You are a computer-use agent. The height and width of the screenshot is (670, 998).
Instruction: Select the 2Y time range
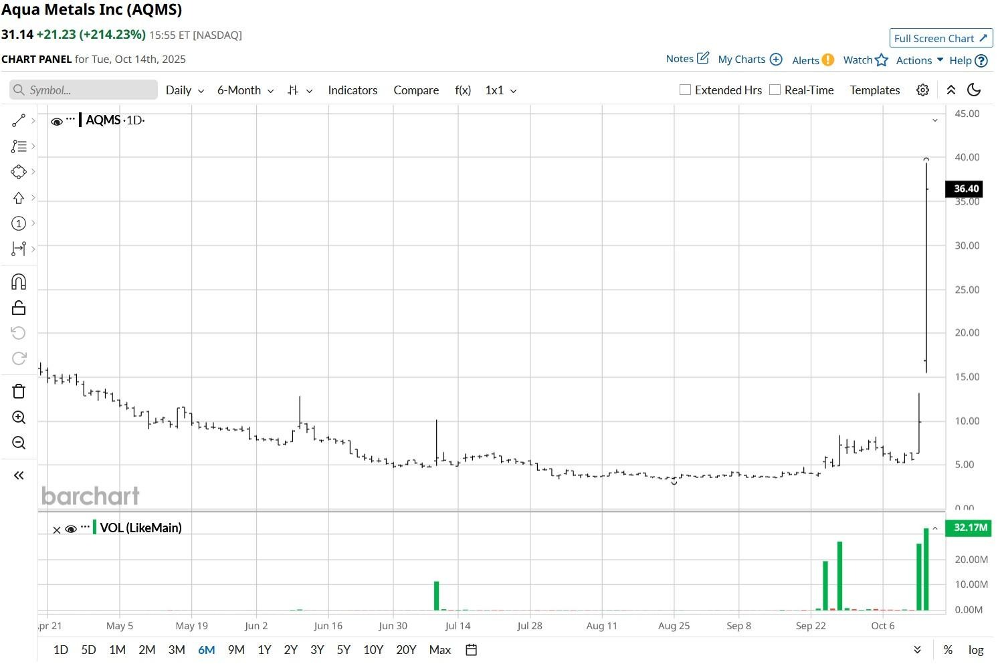pyautogui.click(x=290, y=650)
